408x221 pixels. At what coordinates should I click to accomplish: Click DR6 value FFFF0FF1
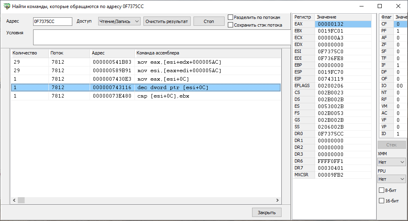point(343,161)
